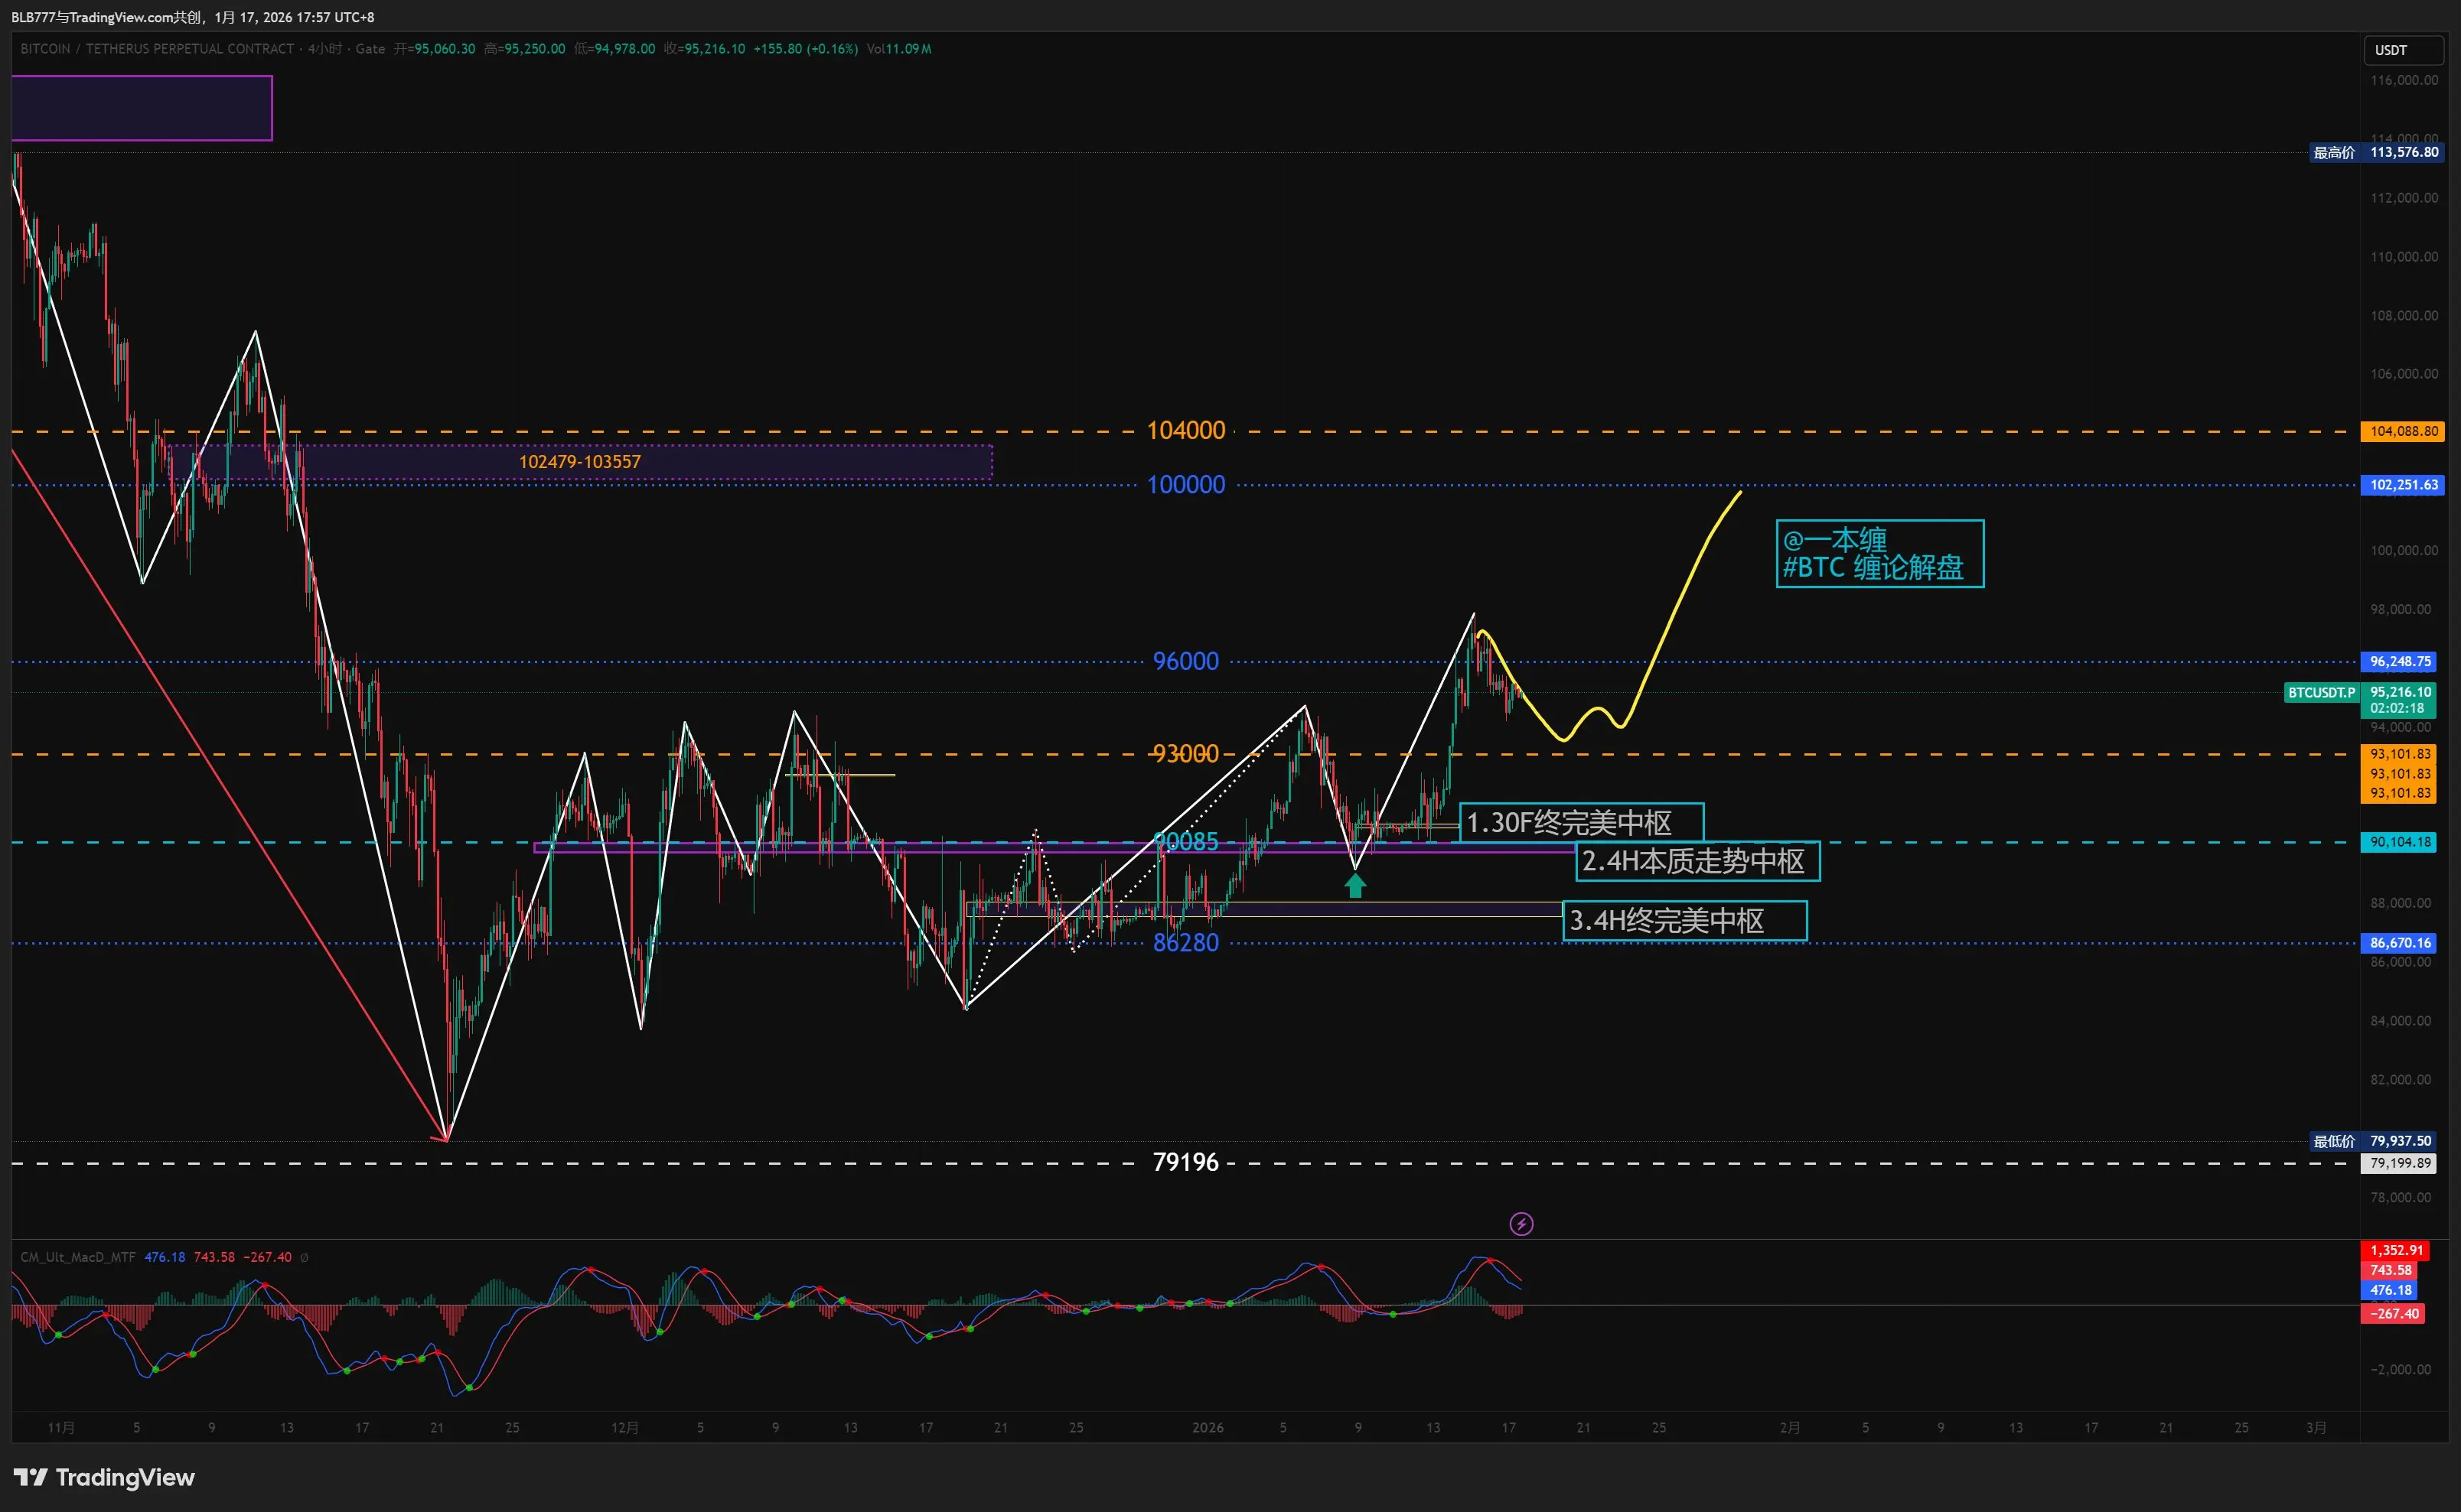
Task: Click the TradingView logo at bottom left
Action: pyautogui.click(x=104, y=1477)
